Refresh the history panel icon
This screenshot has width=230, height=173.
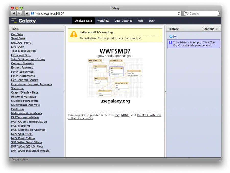tap(171, 36)
